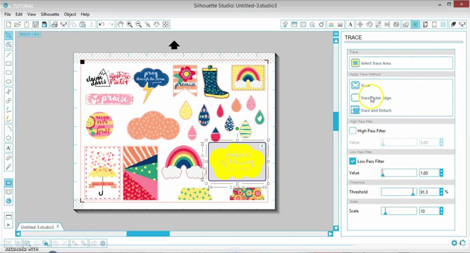Switch to the Design page view
The image size is (470, 253).
[8, 183]
